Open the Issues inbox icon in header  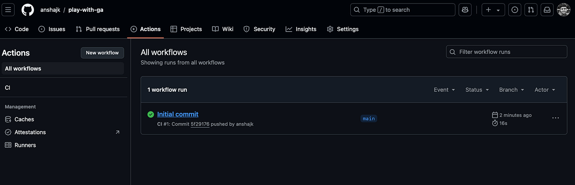[514, 10]
